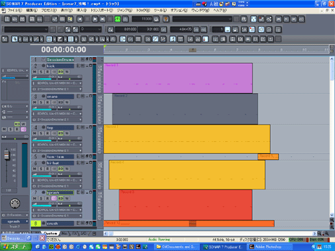
Task: Mute the top track
Action: click(x=35, y=133)
